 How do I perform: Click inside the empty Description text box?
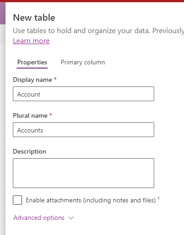coord(84,173)
